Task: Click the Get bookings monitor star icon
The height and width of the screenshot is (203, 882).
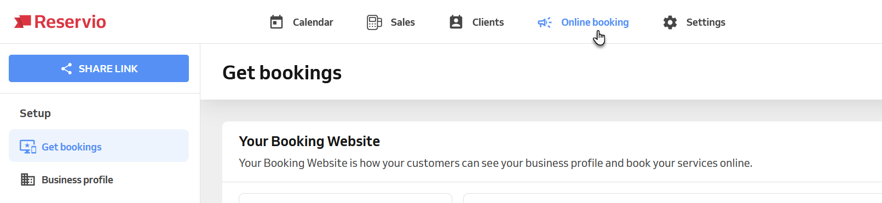Action: [28, 147]
